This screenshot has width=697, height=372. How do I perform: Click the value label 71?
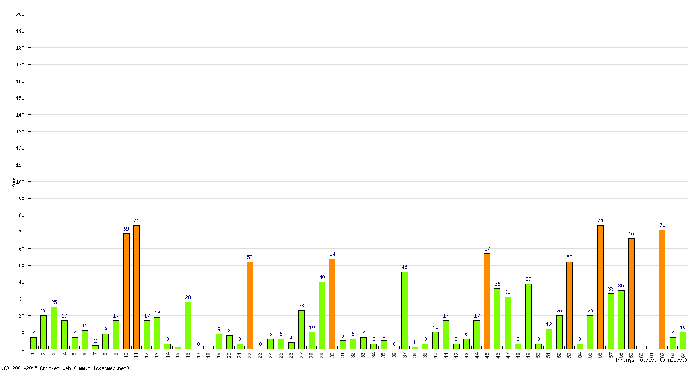(x=662, y=225)
